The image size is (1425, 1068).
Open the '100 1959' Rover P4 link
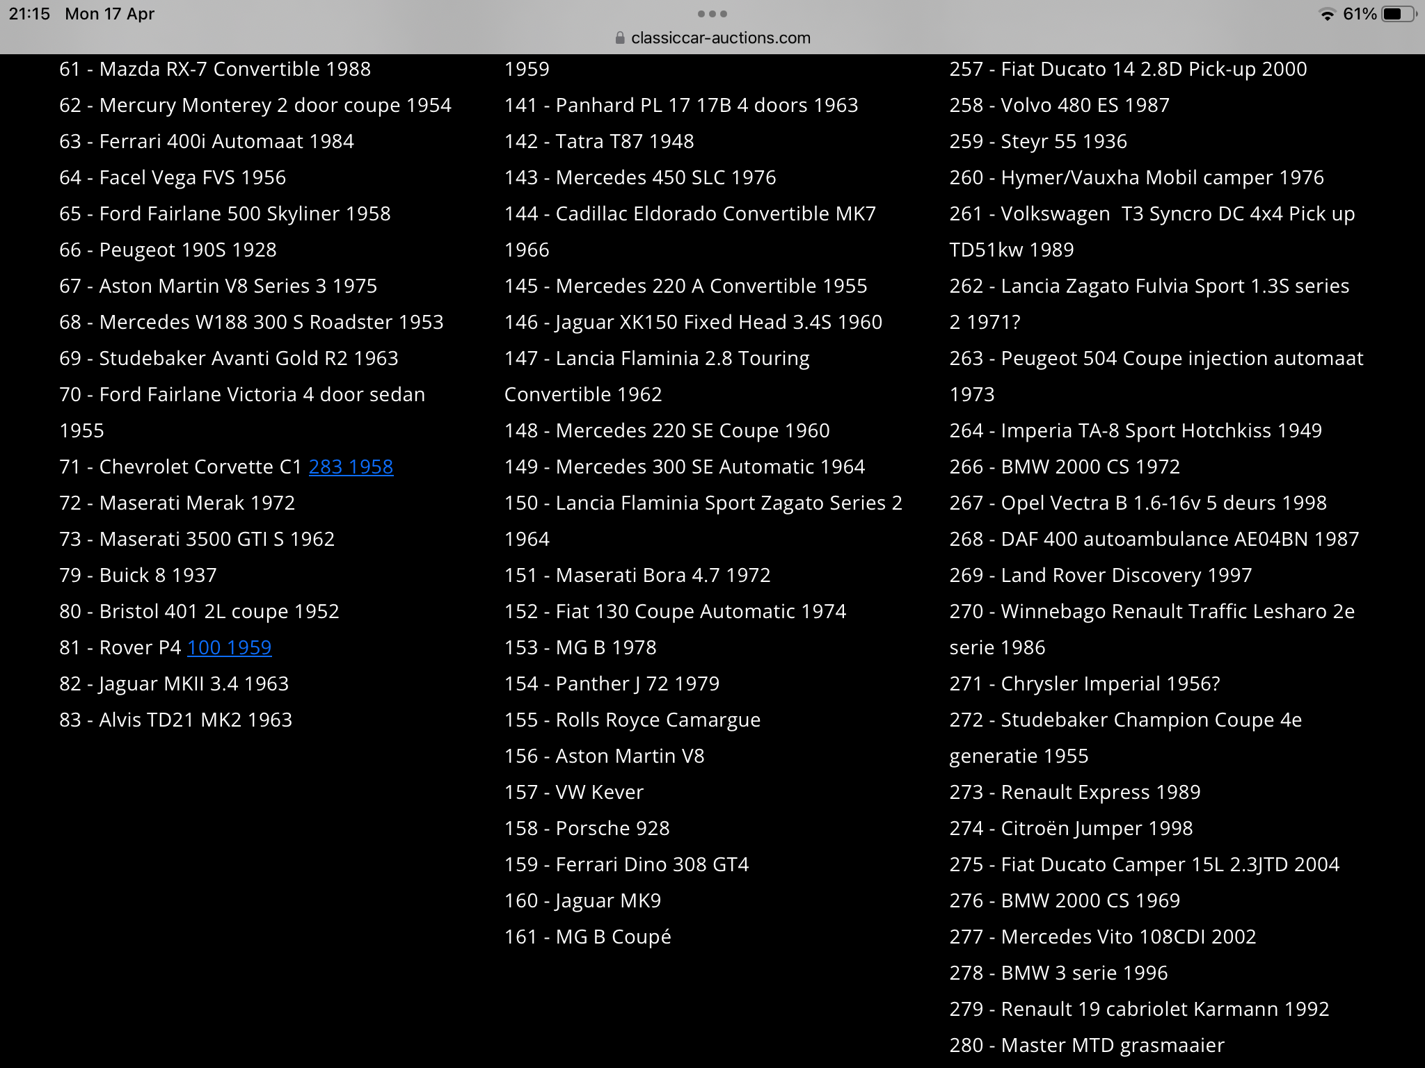229,647
